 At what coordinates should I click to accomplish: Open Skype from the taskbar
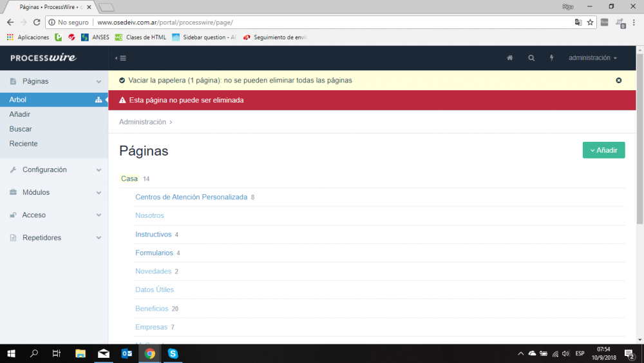click(173, 353)
